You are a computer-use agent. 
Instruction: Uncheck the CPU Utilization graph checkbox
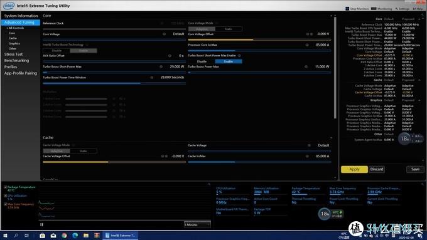coord(6,196)
